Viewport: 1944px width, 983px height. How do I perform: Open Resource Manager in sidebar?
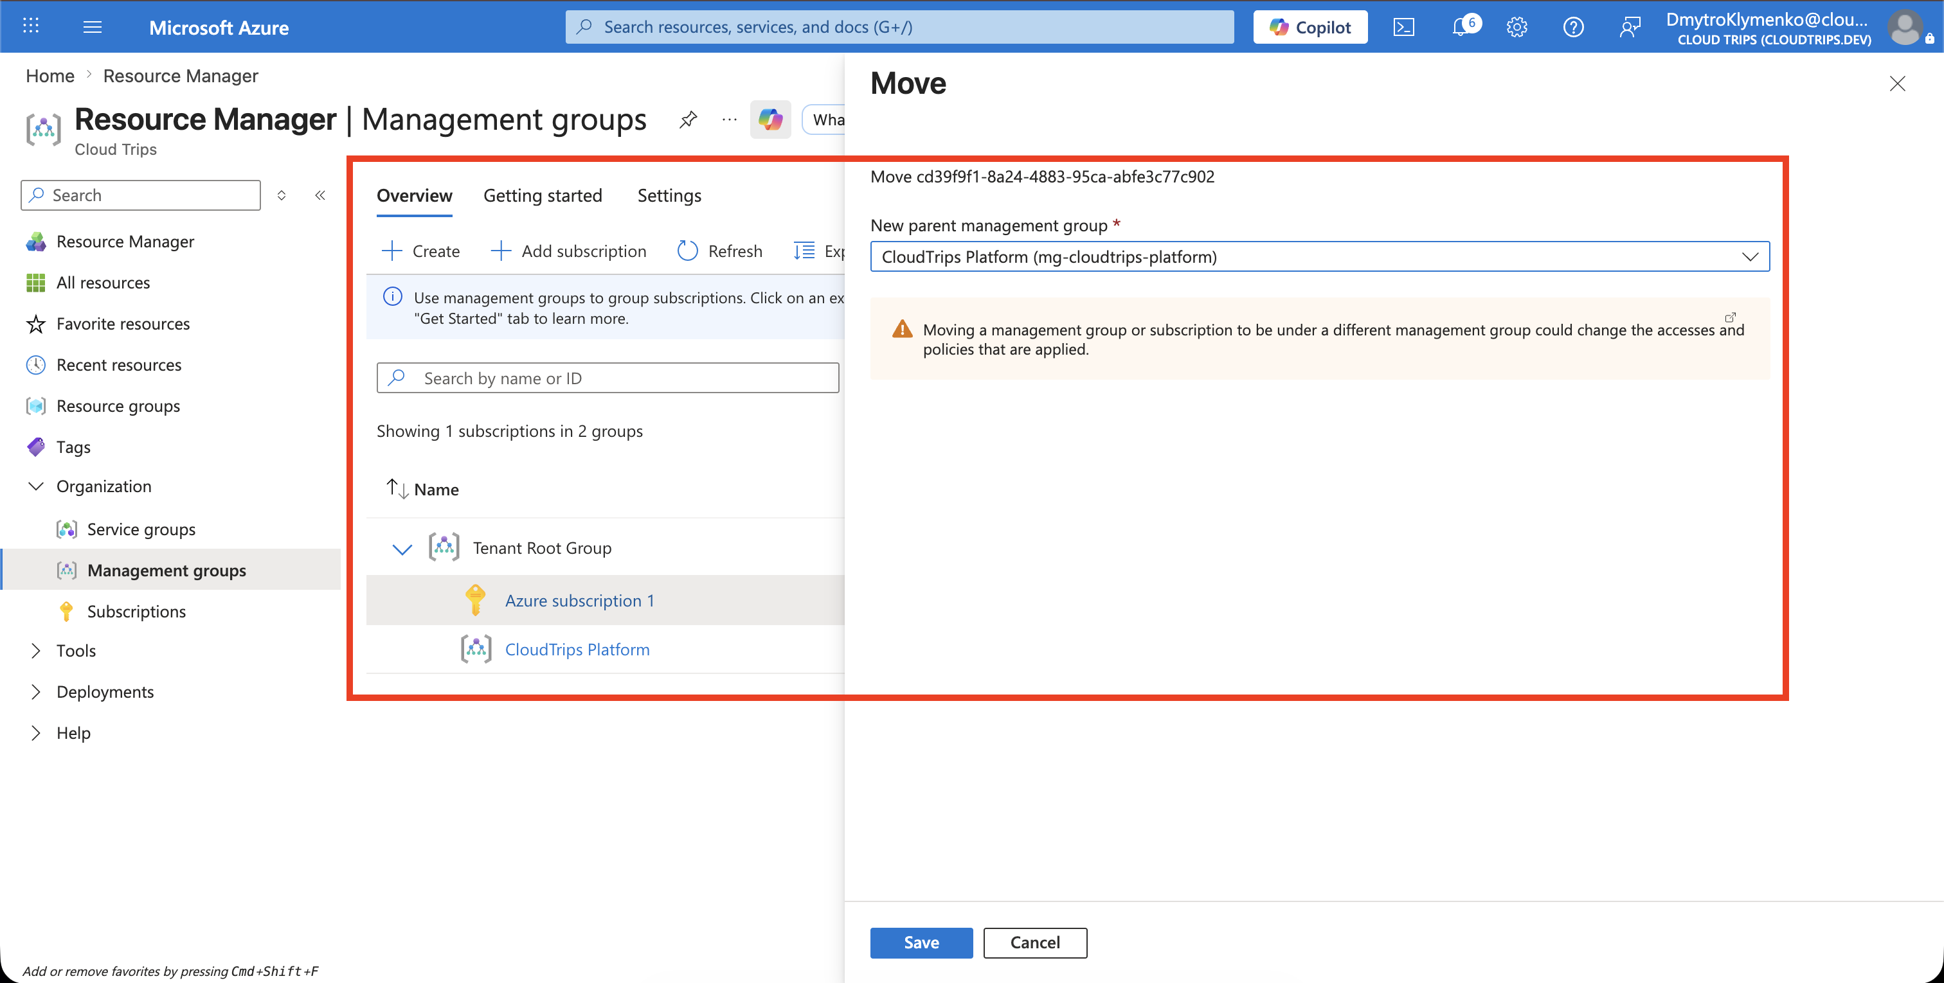pyautogui.click(x=125, y=242)
